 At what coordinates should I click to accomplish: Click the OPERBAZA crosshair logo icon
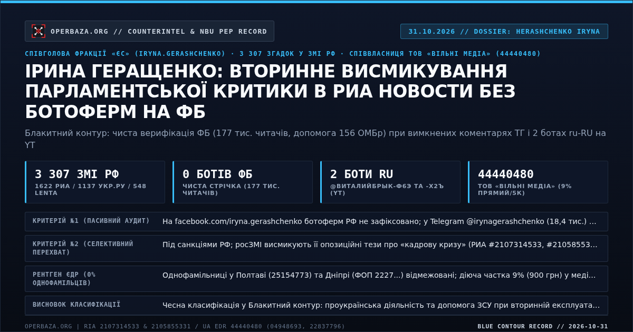pyautogui.click(x=39, y=31)
